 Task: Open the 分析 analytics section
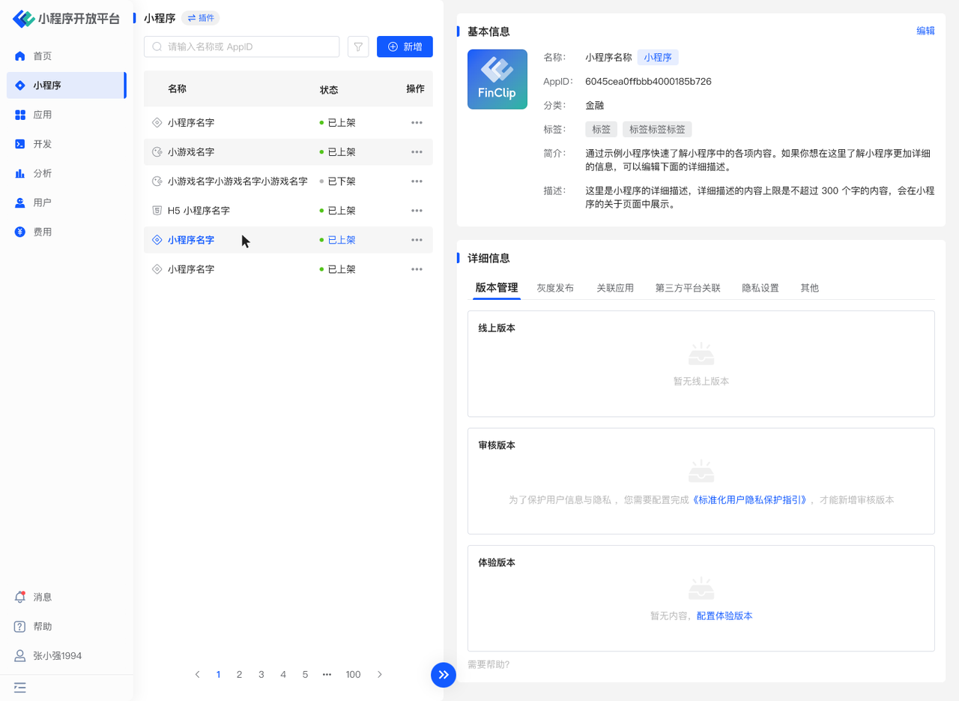[42, 173]
